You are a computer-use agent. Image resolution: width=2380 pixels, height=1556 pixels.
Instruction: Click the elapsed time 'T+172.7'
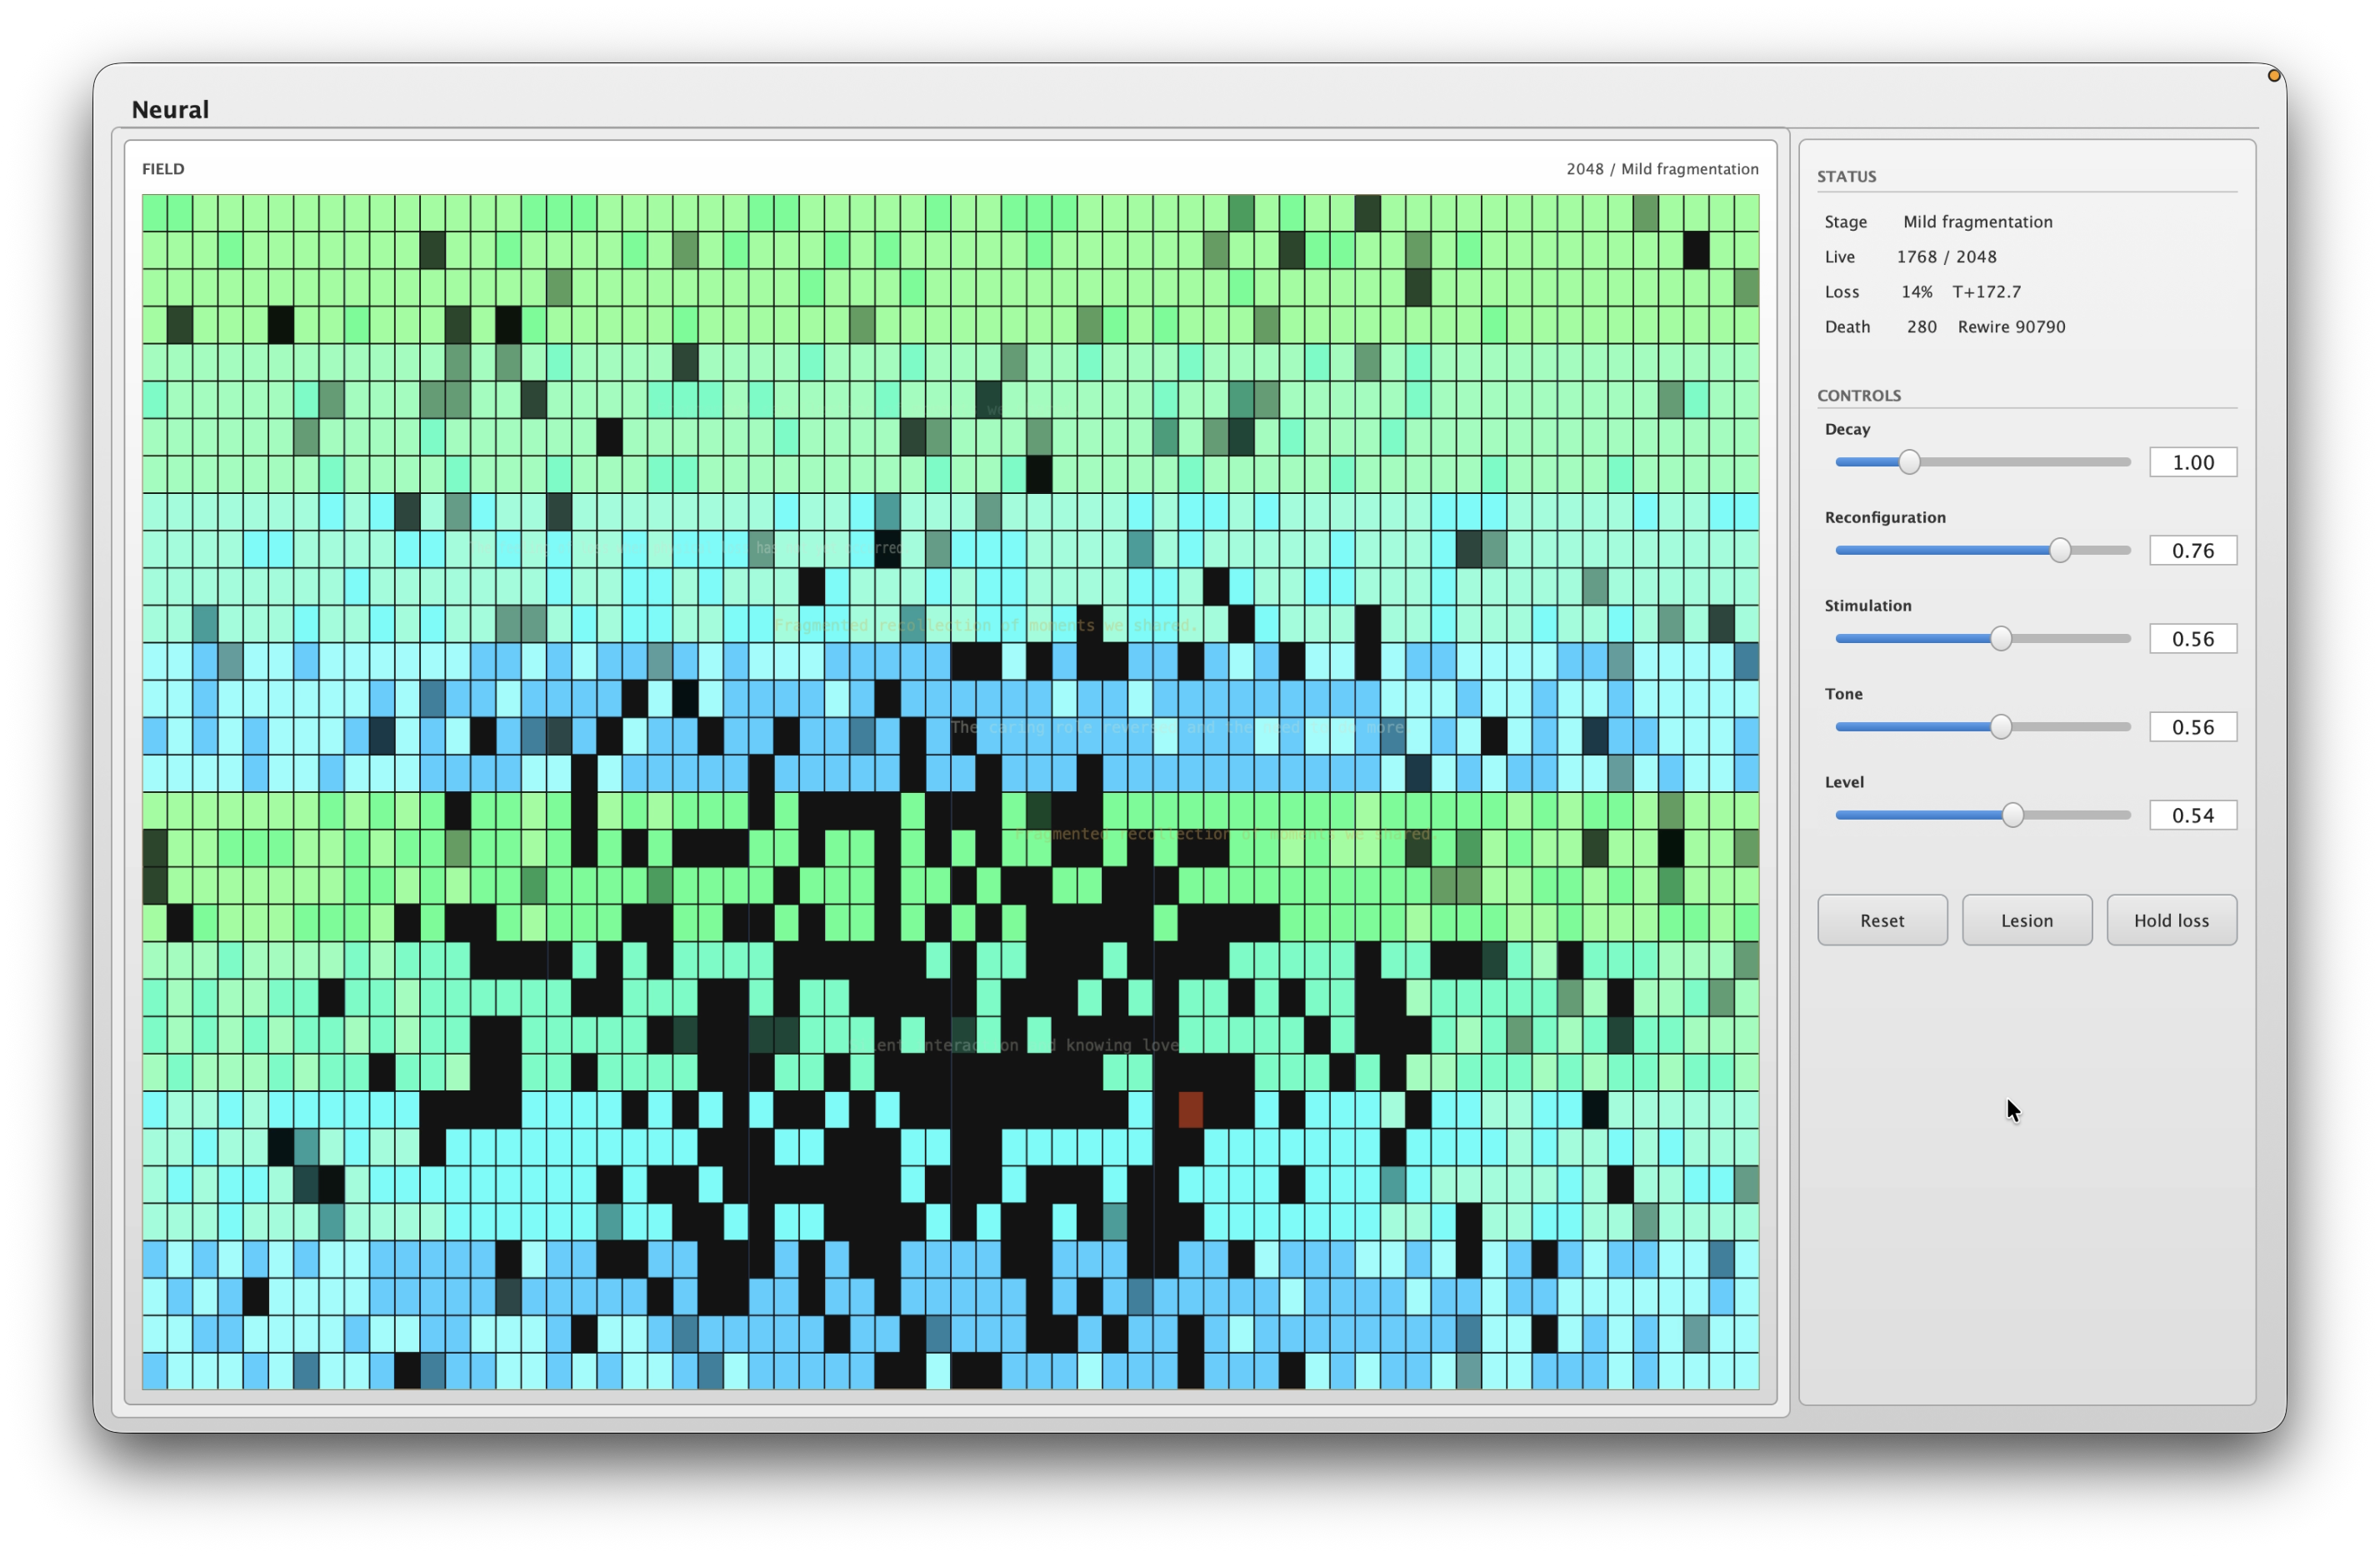(1986, 292)
